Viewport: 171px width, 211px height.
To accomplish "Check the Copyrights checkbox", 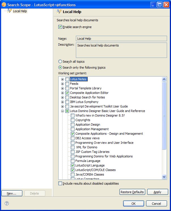I will coord(72,120).
